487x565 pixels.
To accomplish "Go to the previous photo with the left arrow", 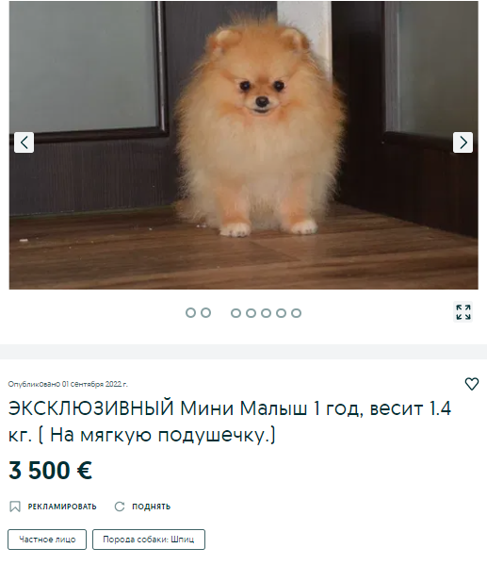I will point(24,142).
